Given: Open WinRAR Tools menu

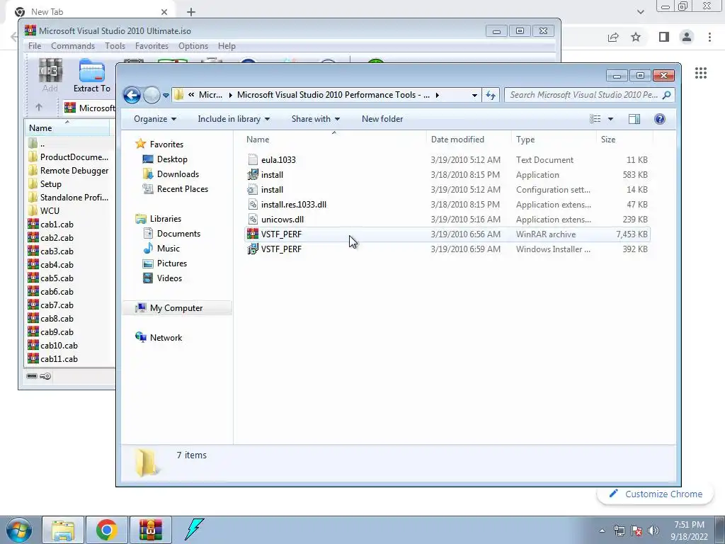Looking at the screenshot, I should coord(115,46).
